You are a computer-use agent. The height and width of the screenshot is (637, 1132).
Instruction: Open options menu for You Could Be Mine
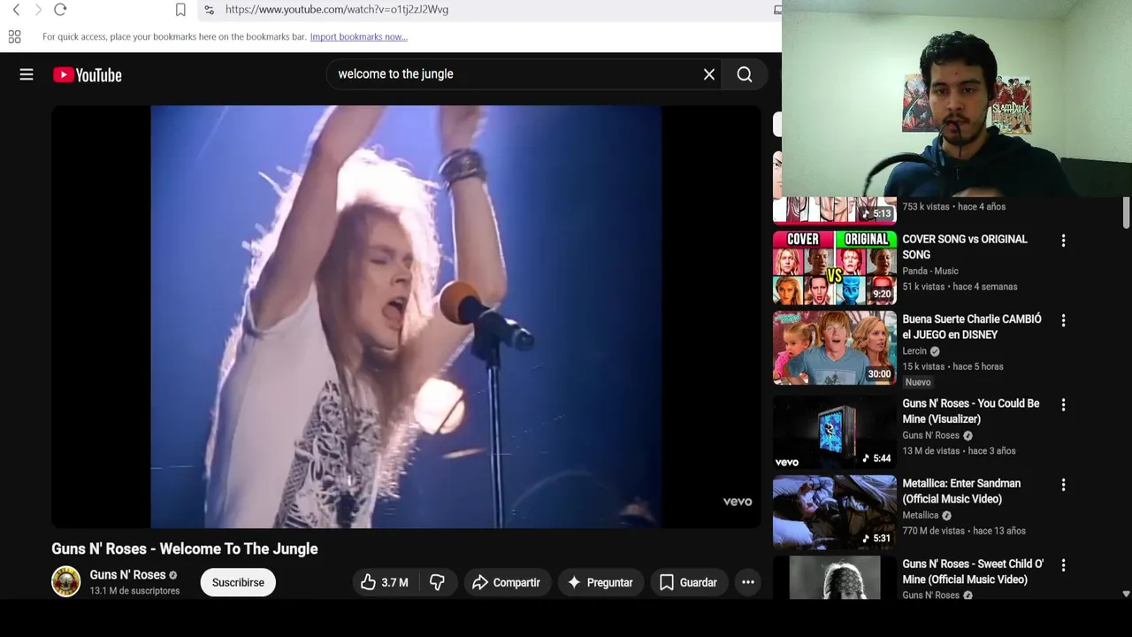1063,405
